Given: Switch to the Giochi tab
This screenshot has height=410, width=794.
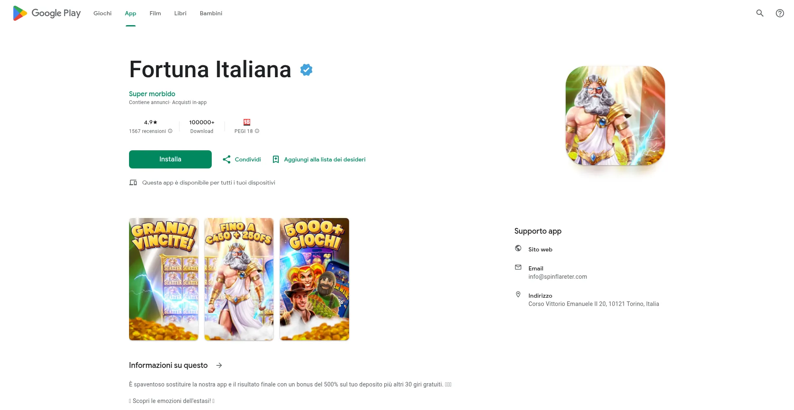Looking at the screenshot, I should tap(103, 13).
